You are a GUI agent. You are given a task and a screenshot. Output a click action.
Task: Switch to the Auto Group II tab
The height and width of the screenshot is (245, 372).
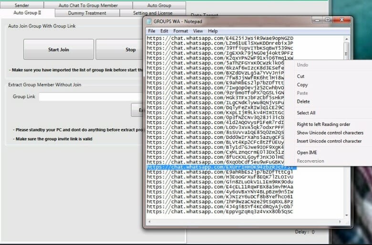(x=27, y=13)
